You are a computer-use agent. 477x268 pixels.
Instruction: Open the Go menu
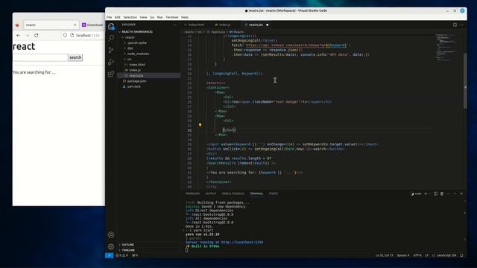coord(152,17)
